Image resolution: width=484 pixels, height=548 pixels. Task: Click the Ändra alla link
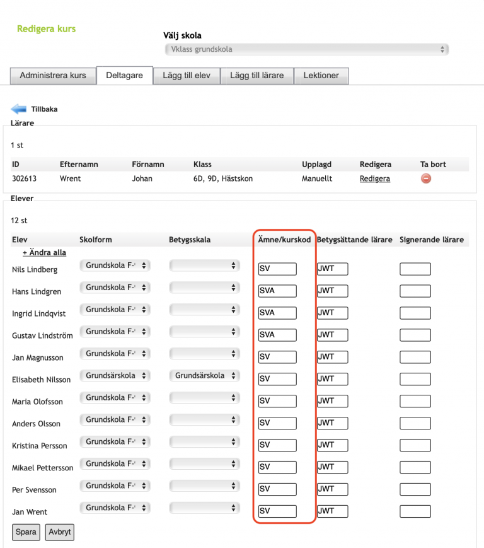pos(44,252)
